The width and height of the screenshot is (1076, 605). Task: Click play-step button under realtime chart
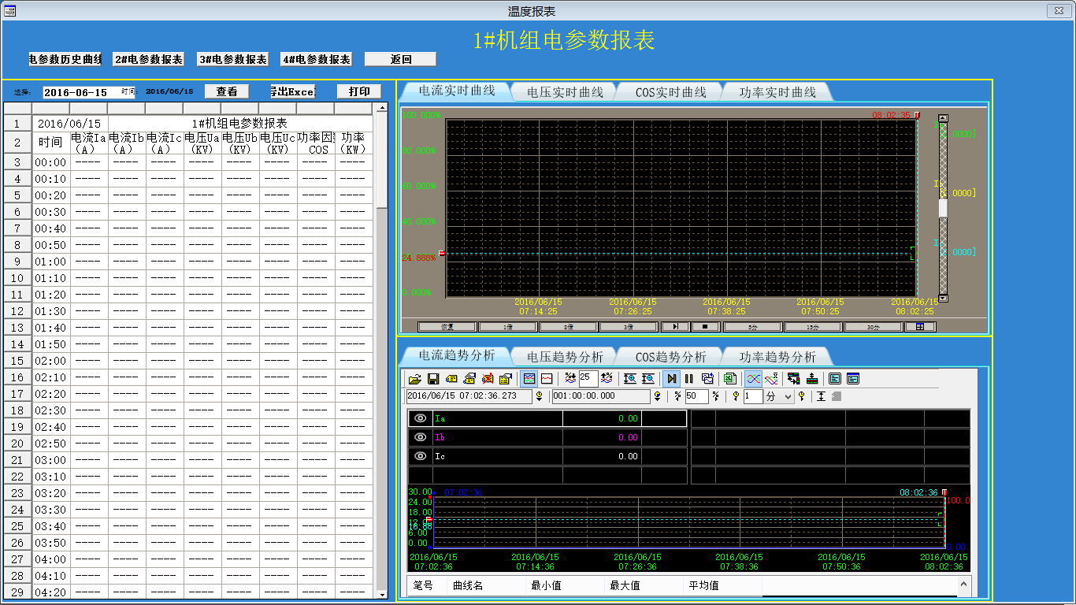(675, 326)
